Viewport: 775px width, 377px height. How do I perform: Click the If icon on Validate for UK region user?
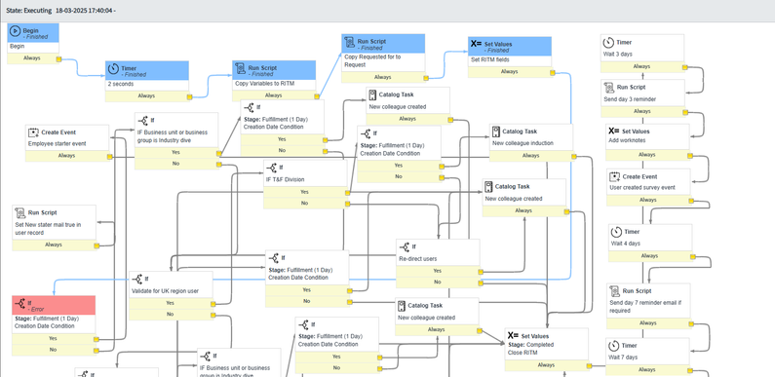137,279
